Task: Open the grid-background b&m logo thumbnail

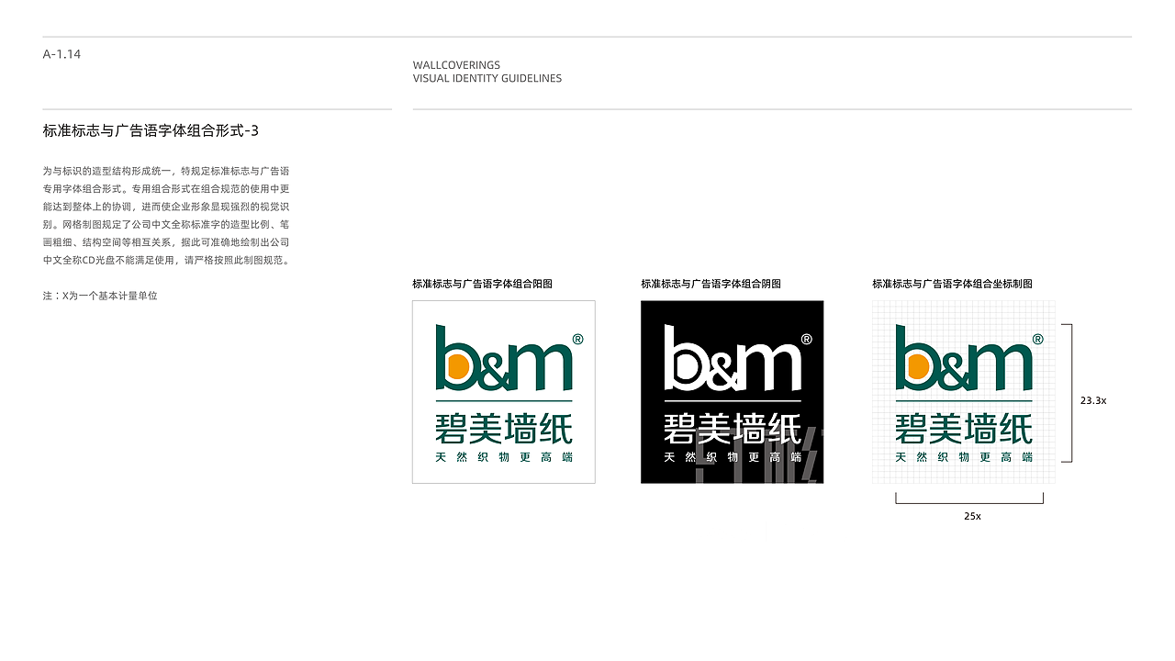Action: point(963,392)
